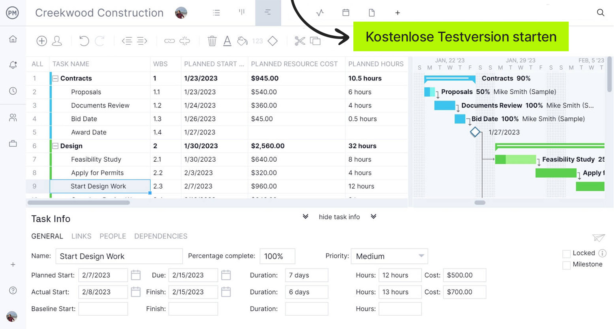Open the clock time-tracking sidebar icon

tap(13, 91)
